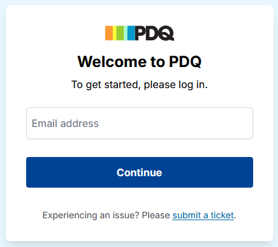
Task: Click the 'To get started, please log in' text
Action: pyautogui.click(x=140, y=85)
